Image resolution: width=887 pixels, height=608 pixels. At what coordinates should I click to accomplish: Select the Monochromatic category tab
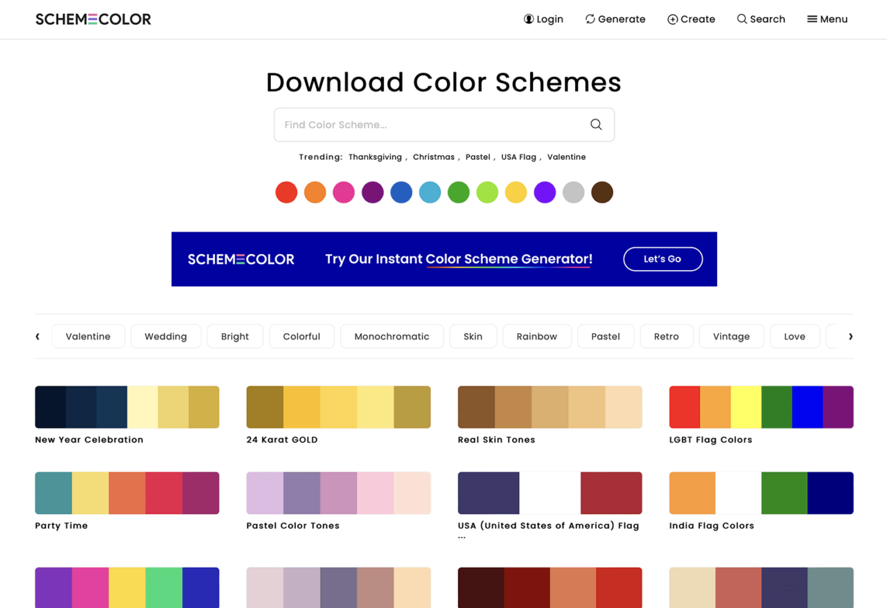click(x=392, y=337)
